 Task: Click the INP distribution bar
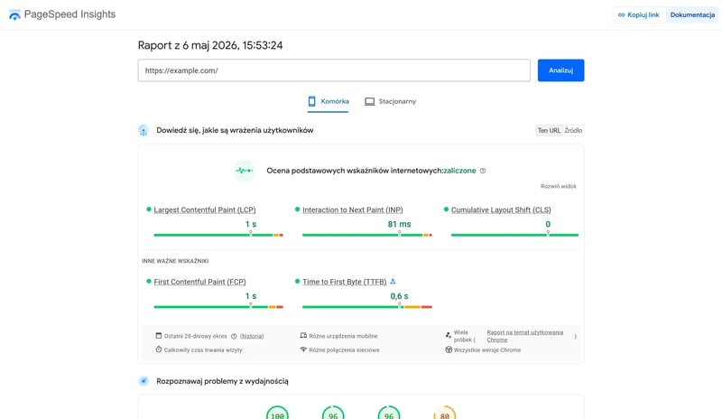(x=367, y=235)
